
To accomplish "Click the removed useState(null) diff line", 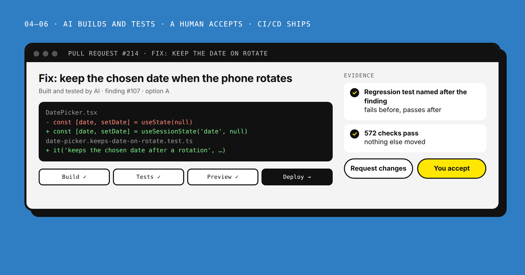I will 119,122.
